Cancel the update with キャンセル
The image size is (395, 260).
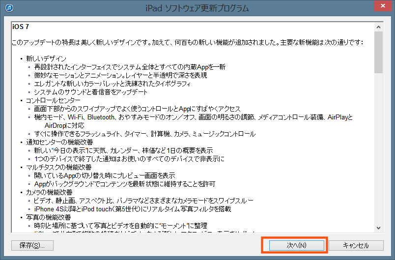coord(356,245)
